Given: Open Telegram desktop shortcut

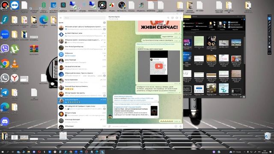Looking at the screenshot, I should [x=5, y=93].
